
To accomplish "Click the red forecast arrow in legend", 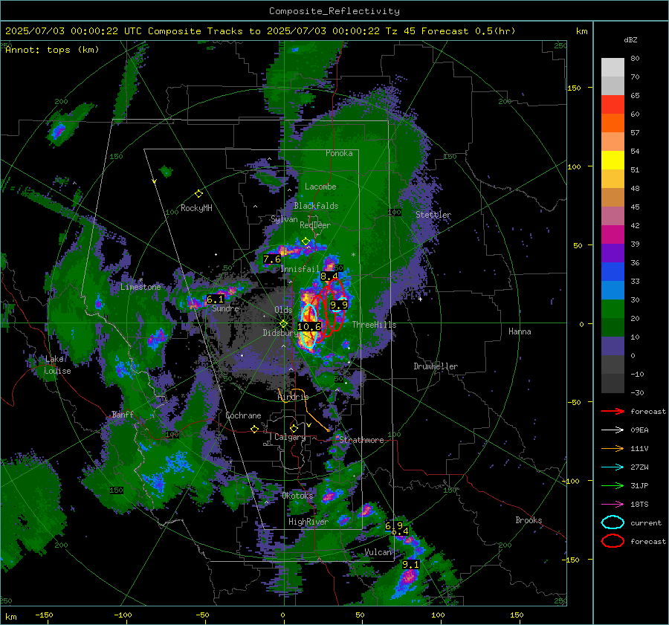I will click(613, 411).
